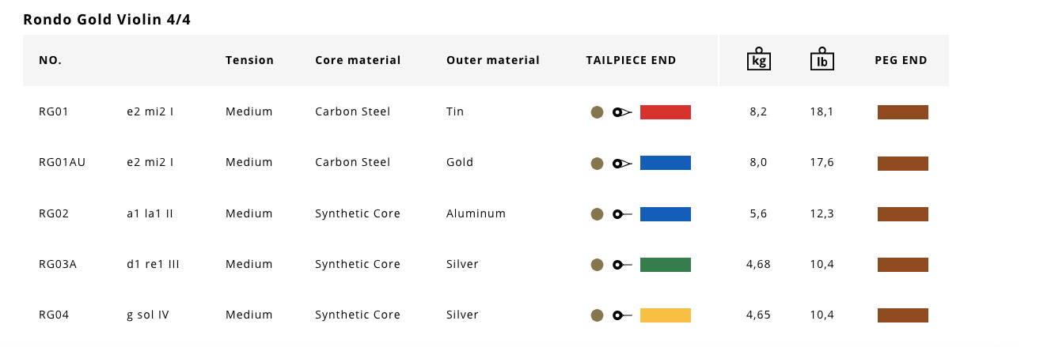Viewport: 1055px width, 347px height.
Task: Select the green tailpiece swatch for RG03A
Action: 666,264
